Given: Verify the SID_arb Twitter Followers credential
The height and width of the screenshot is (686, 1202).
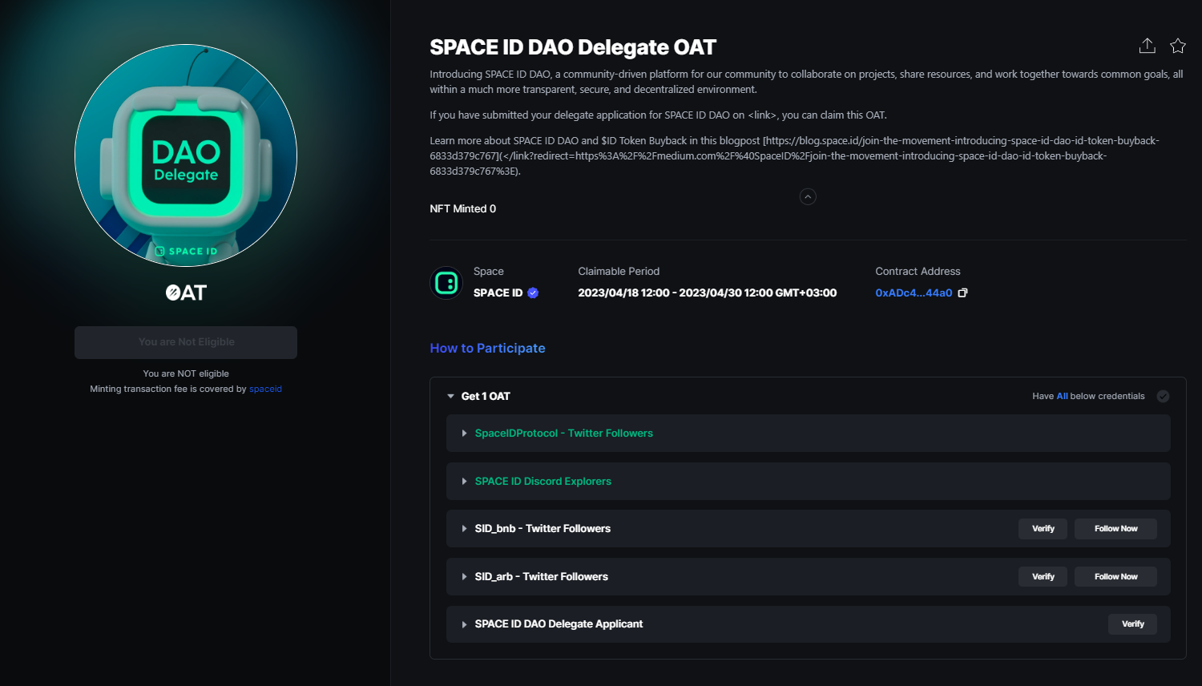Looking at the screenshot, I should [x=1043, y=577].
